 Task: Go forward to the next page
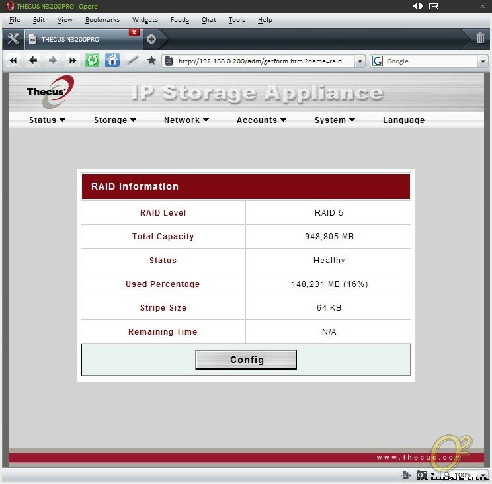point(53,60)
